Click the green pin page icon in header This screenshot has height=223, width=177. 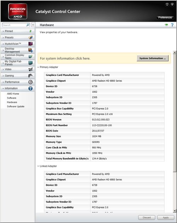click(166, 25)
